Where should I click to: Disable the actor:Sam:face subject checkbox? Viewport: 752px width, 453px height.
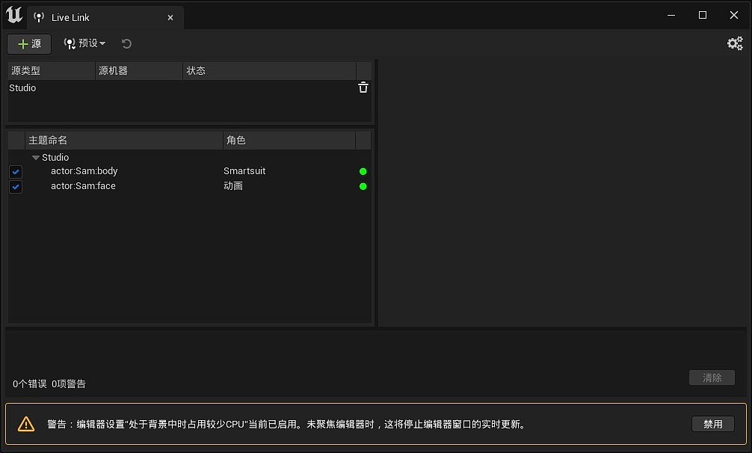click(x=16, y=187)
